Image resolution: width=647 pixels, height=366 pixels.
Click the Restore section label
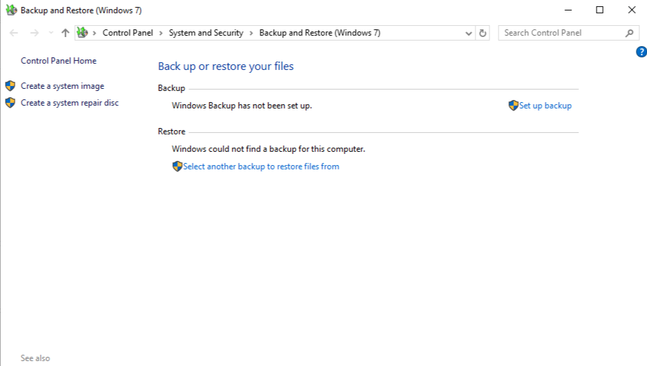click(x=172, y=132)
